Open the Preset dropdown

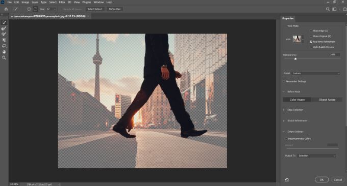tap(316, 73)
